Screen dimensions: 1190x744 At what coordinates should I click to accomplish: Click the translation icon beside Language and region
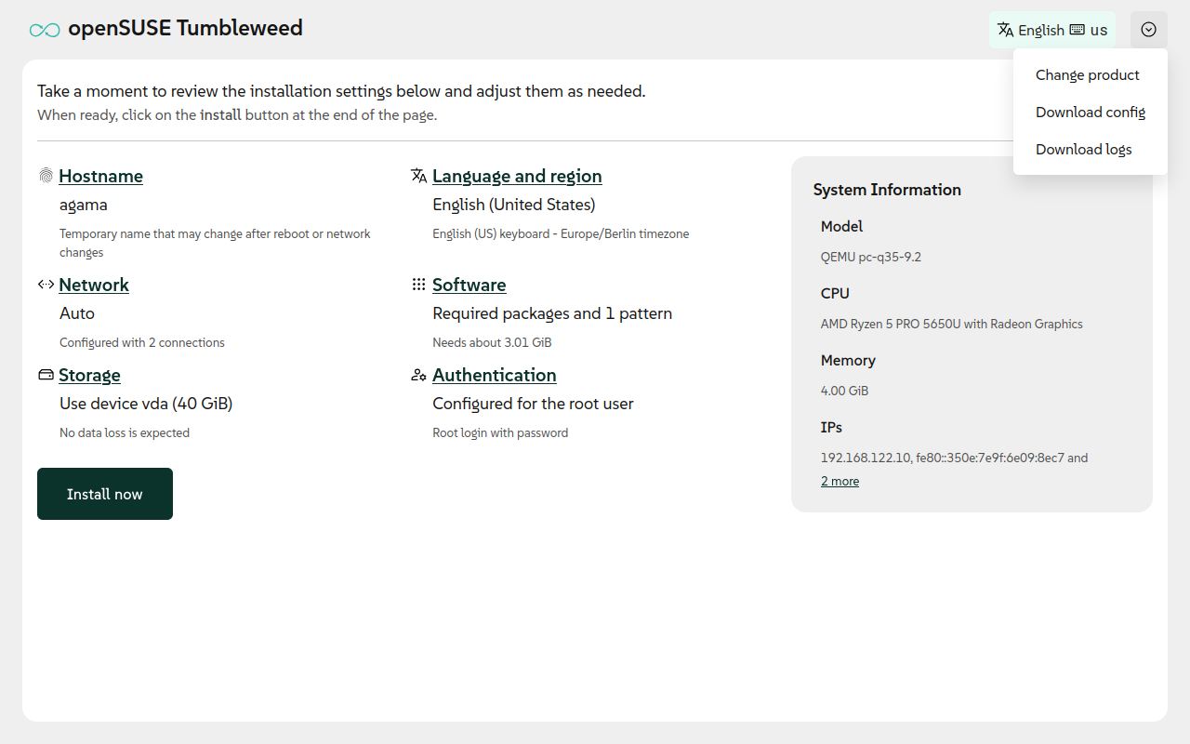pos(418,174)
